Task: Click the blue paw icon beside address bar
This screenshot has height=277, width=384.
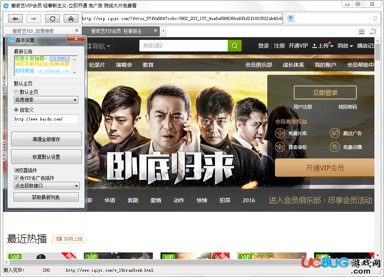Action: (290, 18)
